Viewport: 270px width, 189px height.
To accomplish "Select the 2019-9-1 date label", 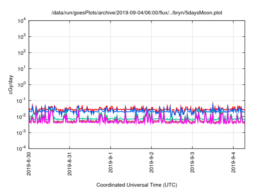I will [x=111, y=162].
